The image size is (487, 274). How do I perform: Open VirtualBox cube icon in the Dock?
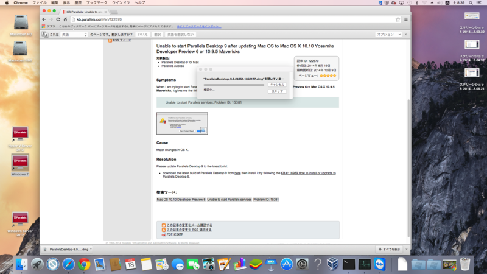click(332, 264)
